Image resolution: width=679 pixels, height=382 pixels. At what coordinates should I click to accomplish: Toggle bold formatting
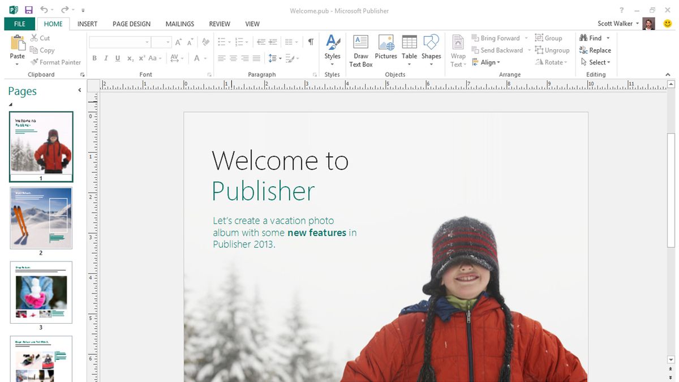[x=94, y=58]
